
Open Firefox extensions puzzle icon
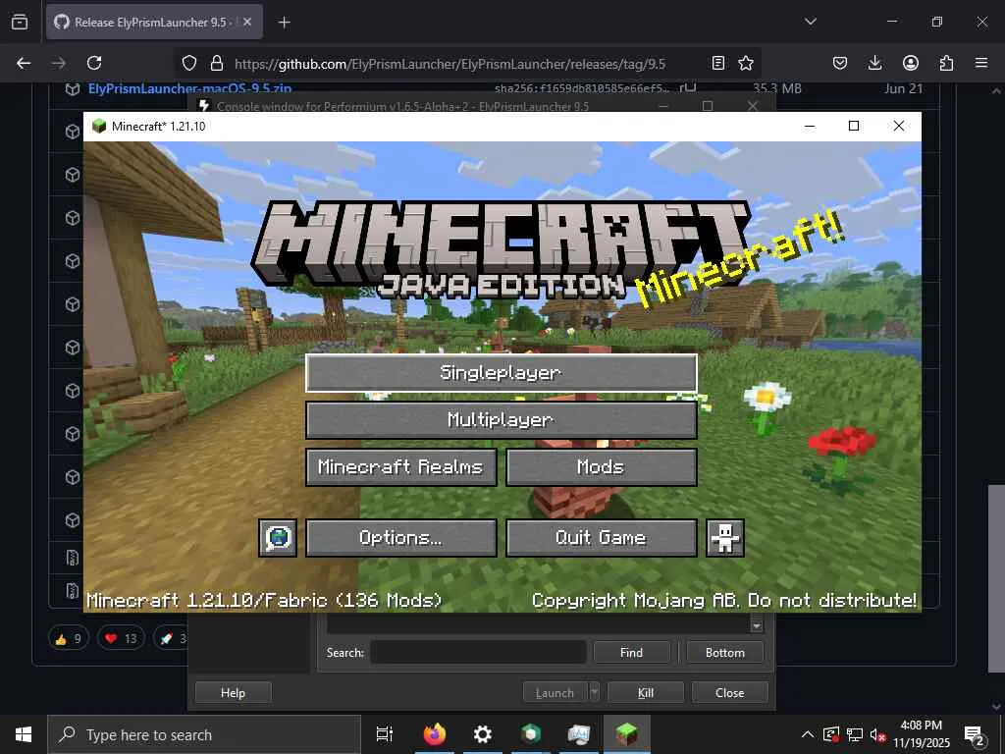[946, 63]
